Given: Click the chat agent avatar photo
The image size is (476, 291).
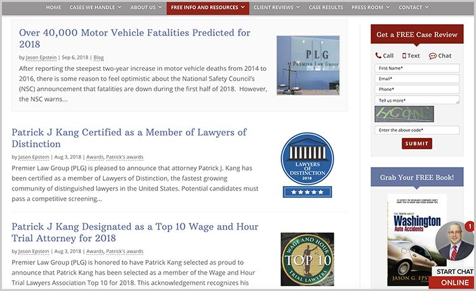Looking at the screenshot, I should [x=454, y=242].
